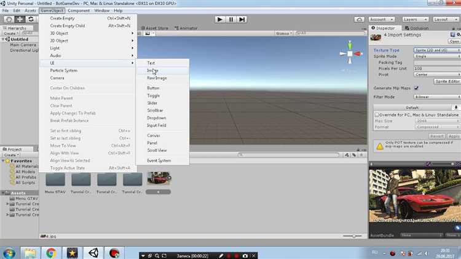Click search by label icon in Project
The image size is (461, 259).
click(354, 155)
